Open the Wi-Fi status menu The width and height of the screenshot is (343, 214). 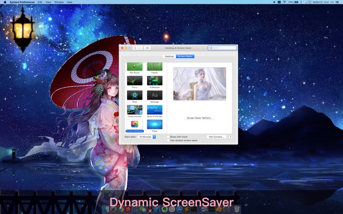click(x=284, y=2)
